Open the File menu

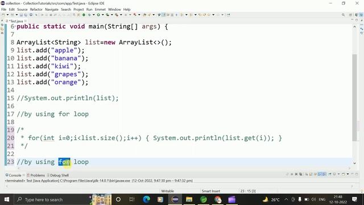[4, 10]
